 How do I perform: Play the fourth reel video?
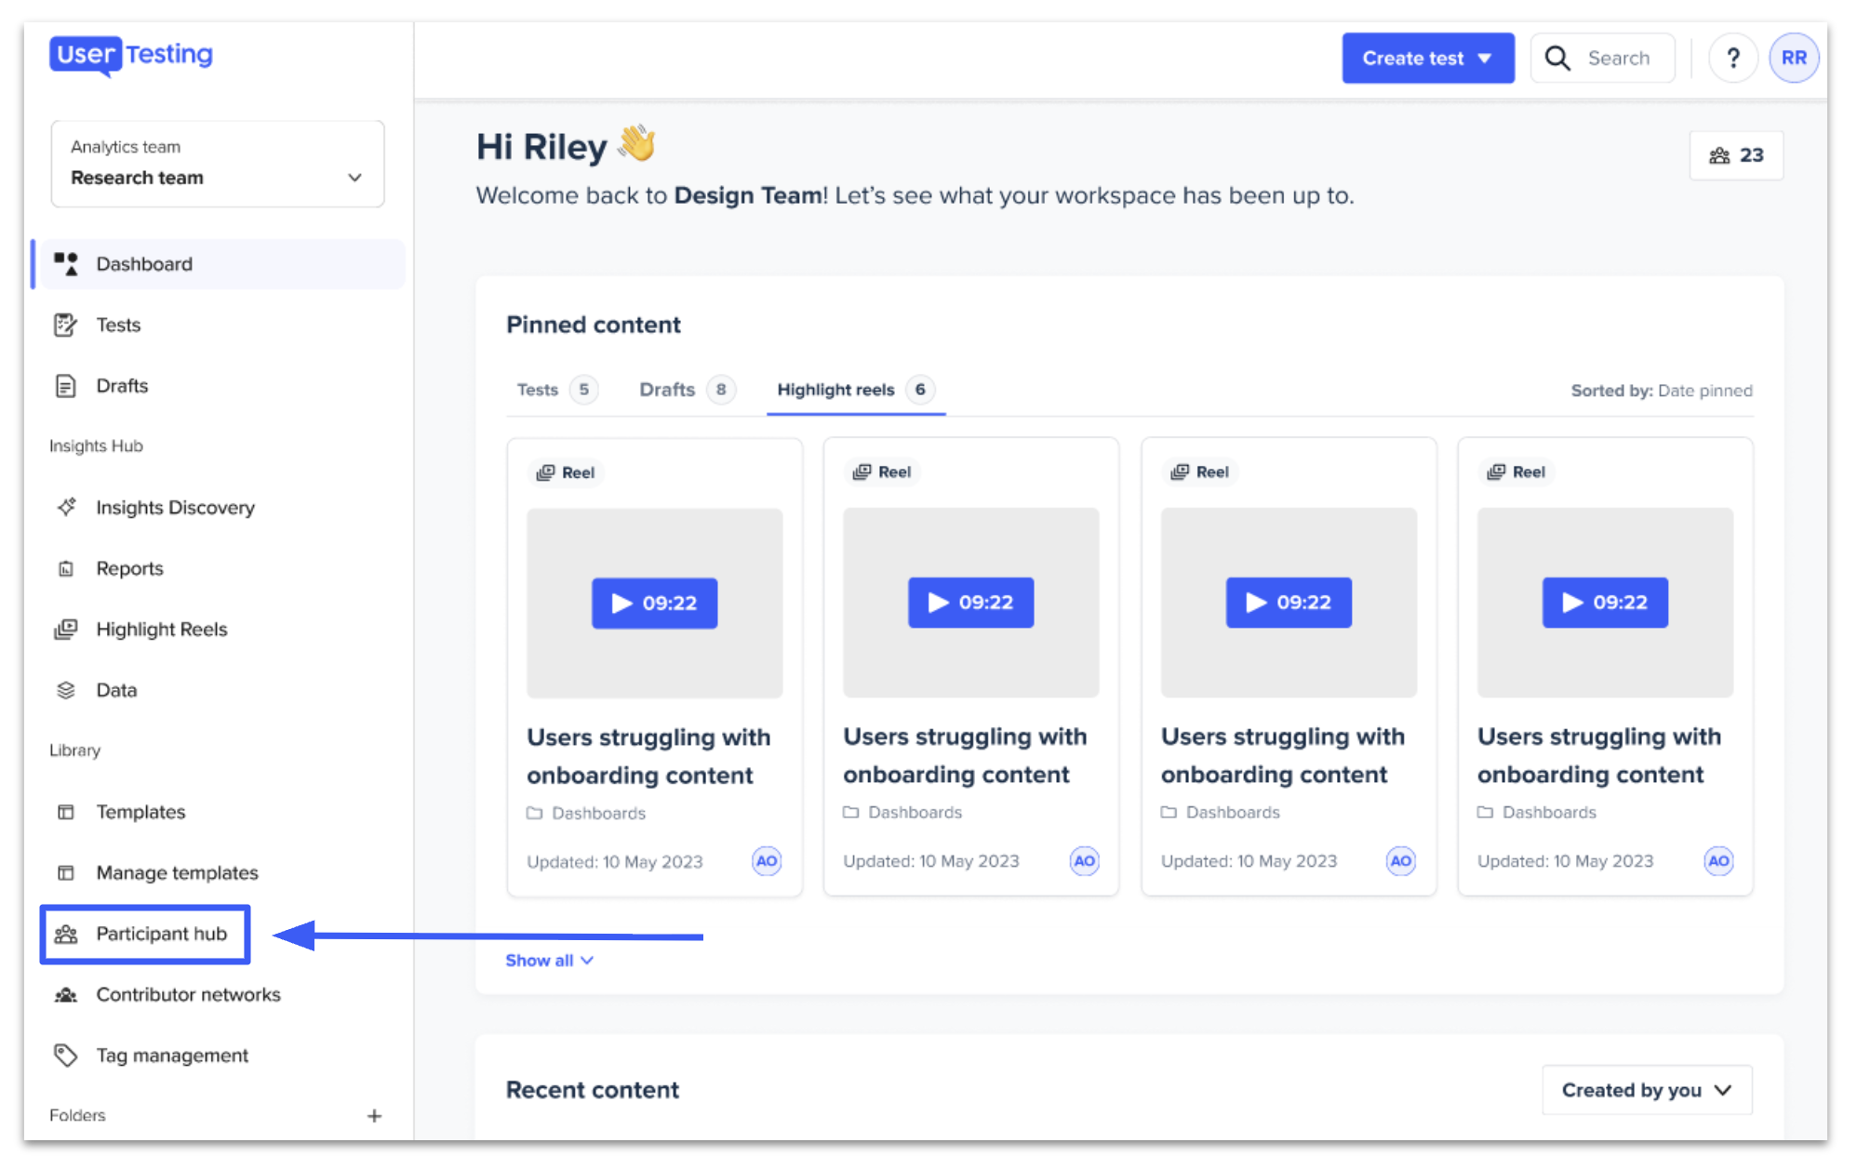click(x=1606, y=603)
